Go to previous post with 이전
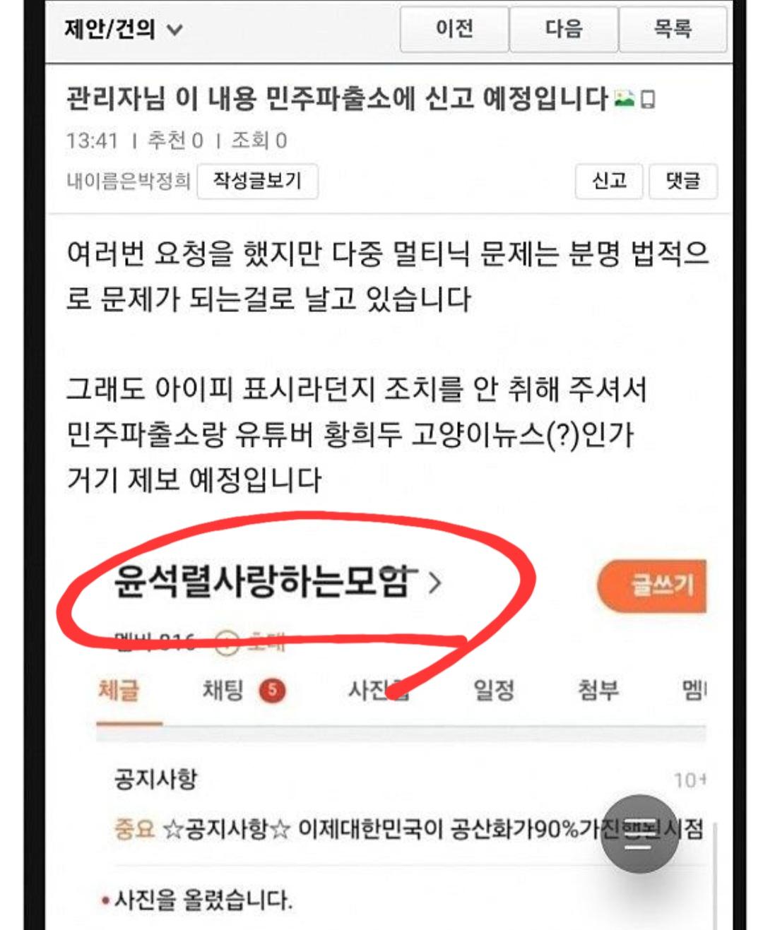Image resolution: width=763 pixels, height=930 pixels. click(x=454, y=29)
